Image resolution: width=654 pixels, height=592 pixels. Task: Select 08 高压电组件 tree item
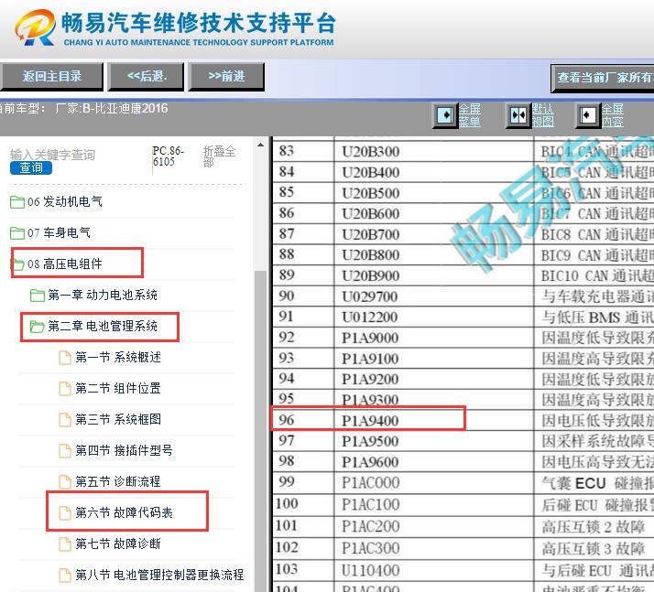point(65,264)
